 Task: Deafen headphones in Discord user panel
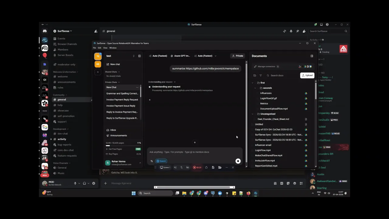(84, 183)
